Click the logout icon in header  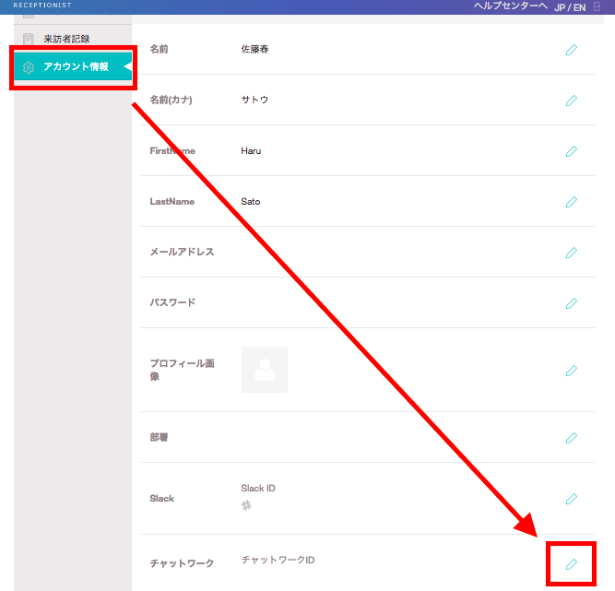click(597, 6)
